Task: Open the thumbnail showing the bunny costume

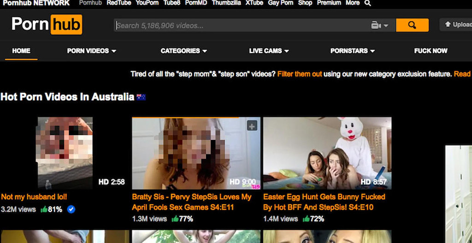Action: 327,153
